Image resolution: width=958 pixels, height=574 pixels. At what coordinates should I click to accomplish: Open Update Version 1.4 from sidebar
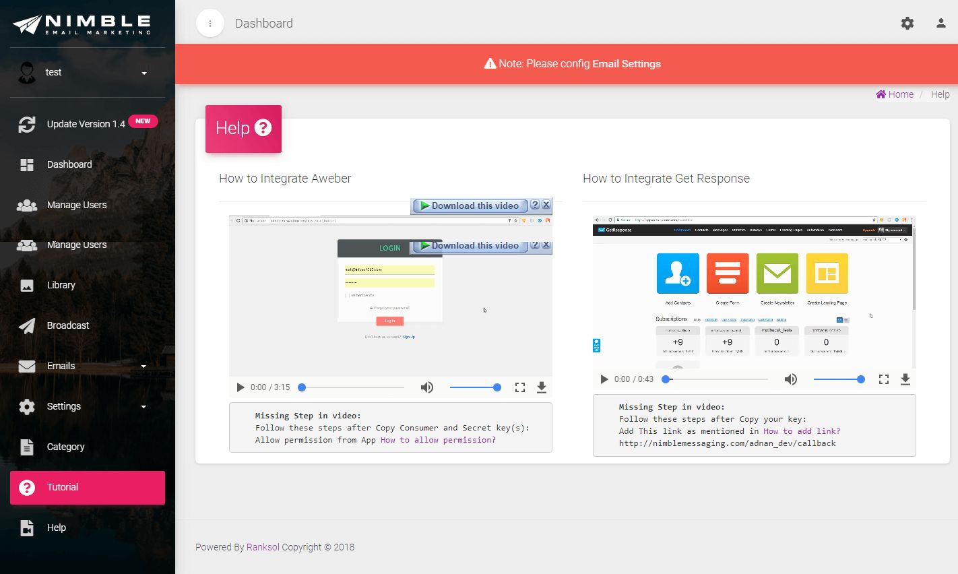[x=88, y=124]
